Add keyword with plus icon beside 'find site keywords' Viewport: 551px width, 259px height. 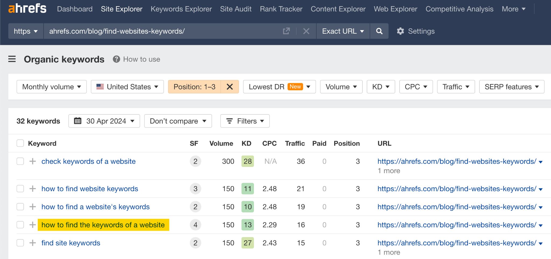tap(32, 243)
